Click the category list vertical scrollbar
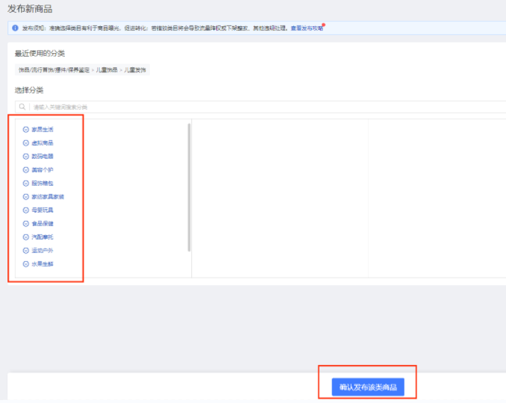This screenshot has width=506, height=403. click(189, 187)
